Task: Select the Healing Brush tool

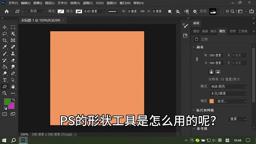Action: point(13,47)
